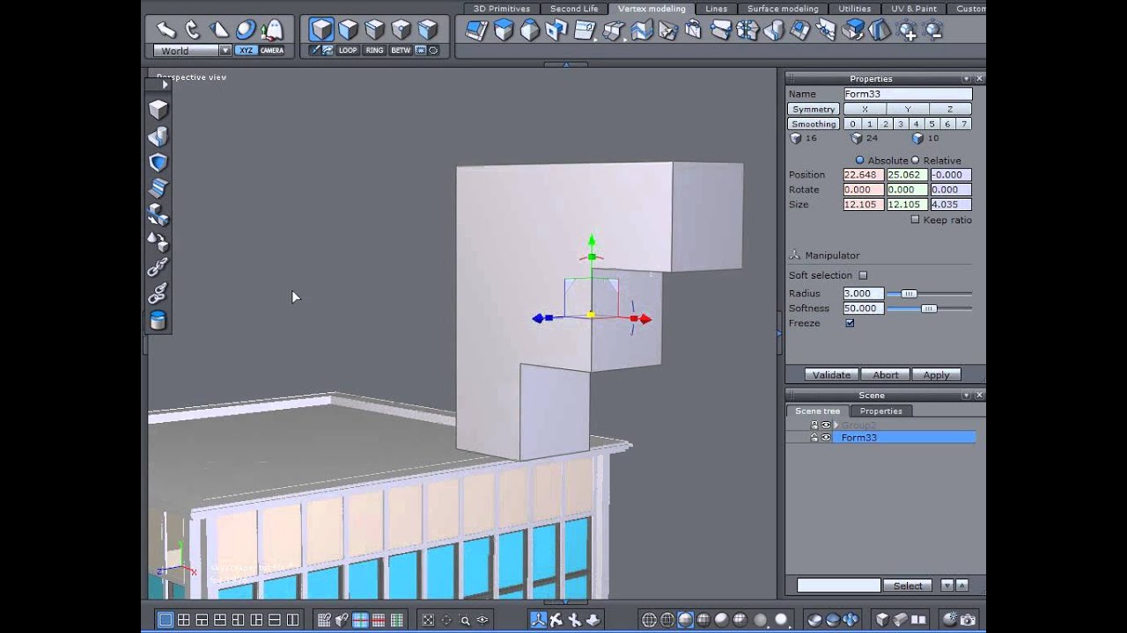Open the Properties panel dropdown arrow

[966, 79]
